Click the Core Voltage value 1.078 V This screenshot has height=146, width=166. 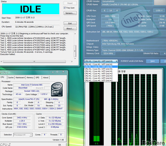point(44,94)
